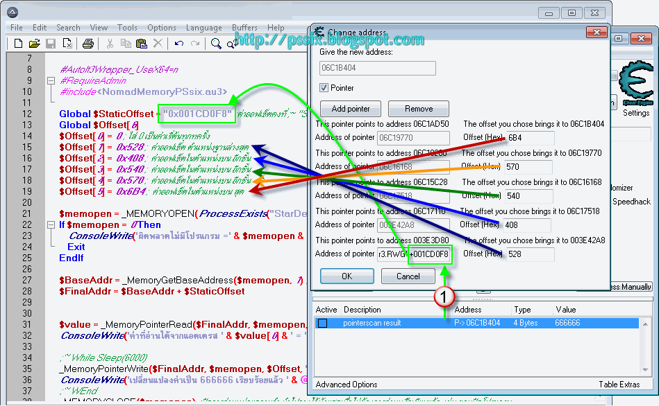Paste from clipboard using the toolbar icon
The width and height of the screenshot is (659, 406).
coord(141,43)
